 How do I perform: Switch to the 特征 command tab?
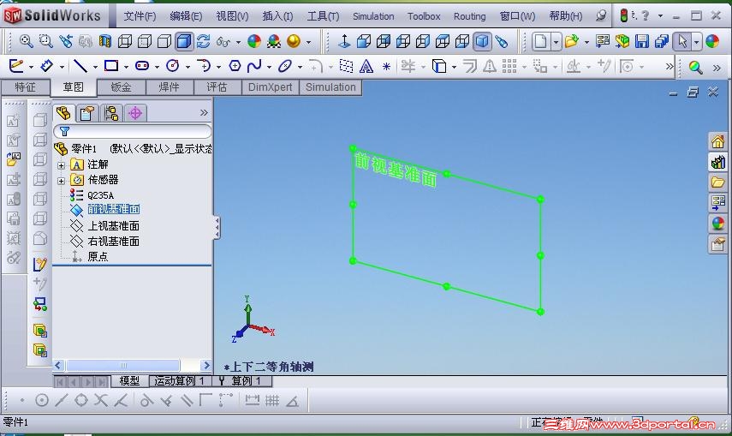coord(25,87)
